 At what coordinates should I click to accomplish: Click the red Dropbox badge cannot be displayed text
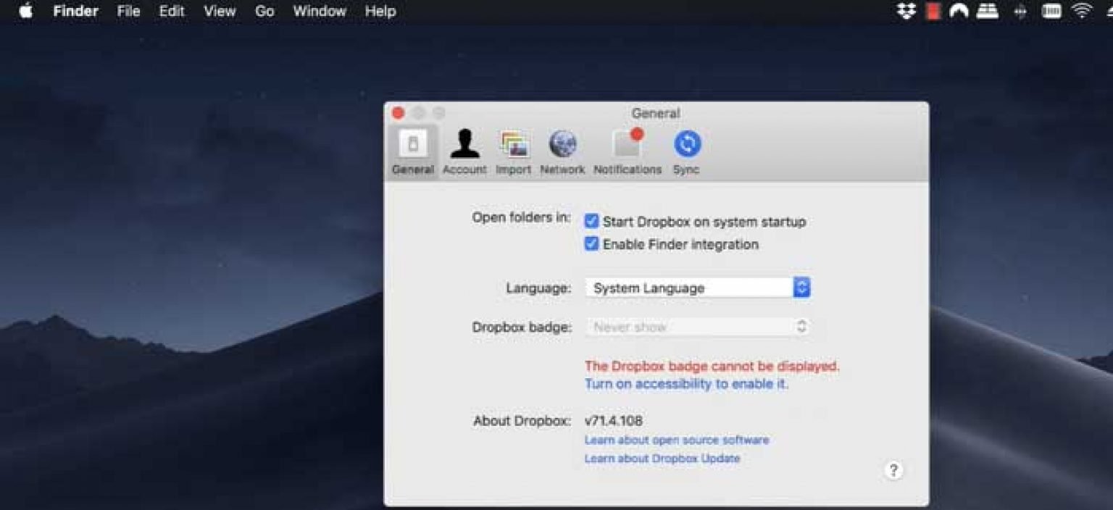(712, 366)
